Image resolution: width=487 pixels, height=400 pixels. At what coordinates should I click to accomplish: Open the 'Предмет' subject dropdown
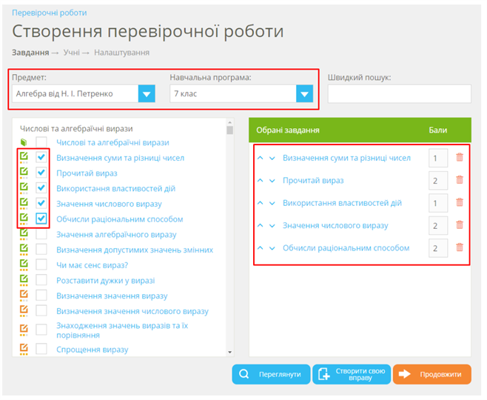(x=147, y=93)
